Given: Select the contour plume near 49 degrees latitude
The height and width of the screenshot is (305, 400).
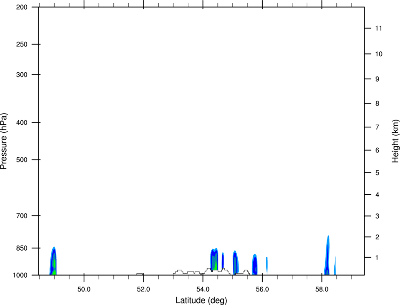Looking at the screenshot, I should coord(53,261).
